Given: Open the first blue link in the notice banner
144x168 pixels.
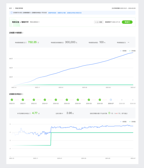Looking at the screenshot, I should coord(52,13).
